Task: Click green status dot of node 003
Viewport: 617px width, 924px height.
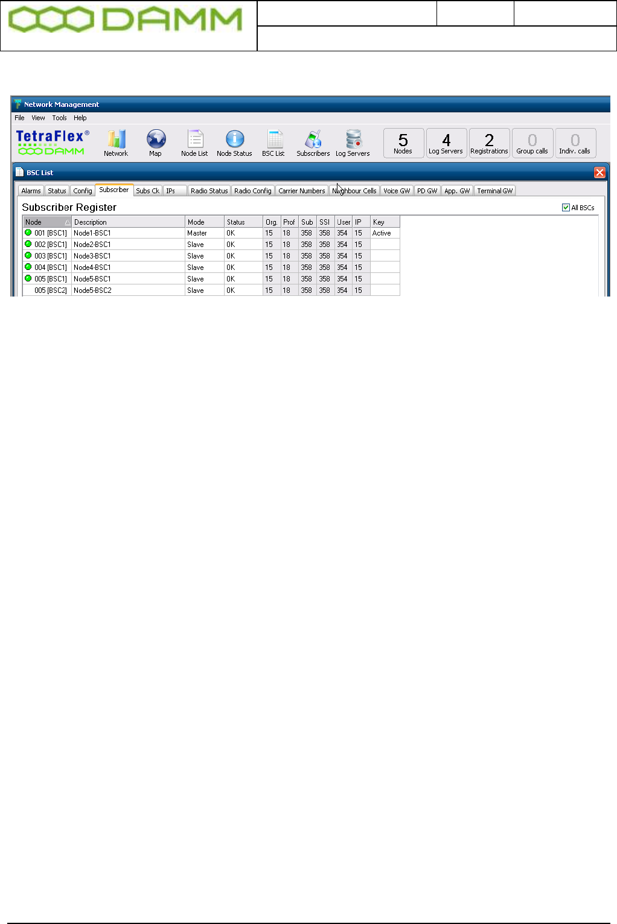Action: tap(28, 255)
